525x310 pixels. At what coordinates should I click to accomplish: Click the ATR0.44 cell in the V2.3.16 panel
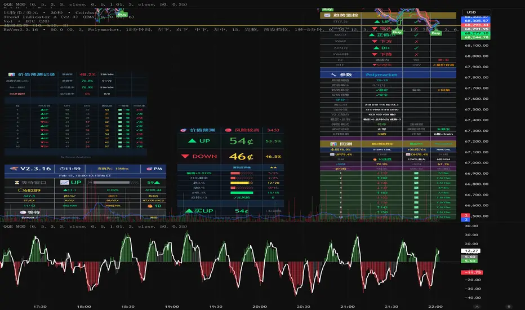pos(153,191)
